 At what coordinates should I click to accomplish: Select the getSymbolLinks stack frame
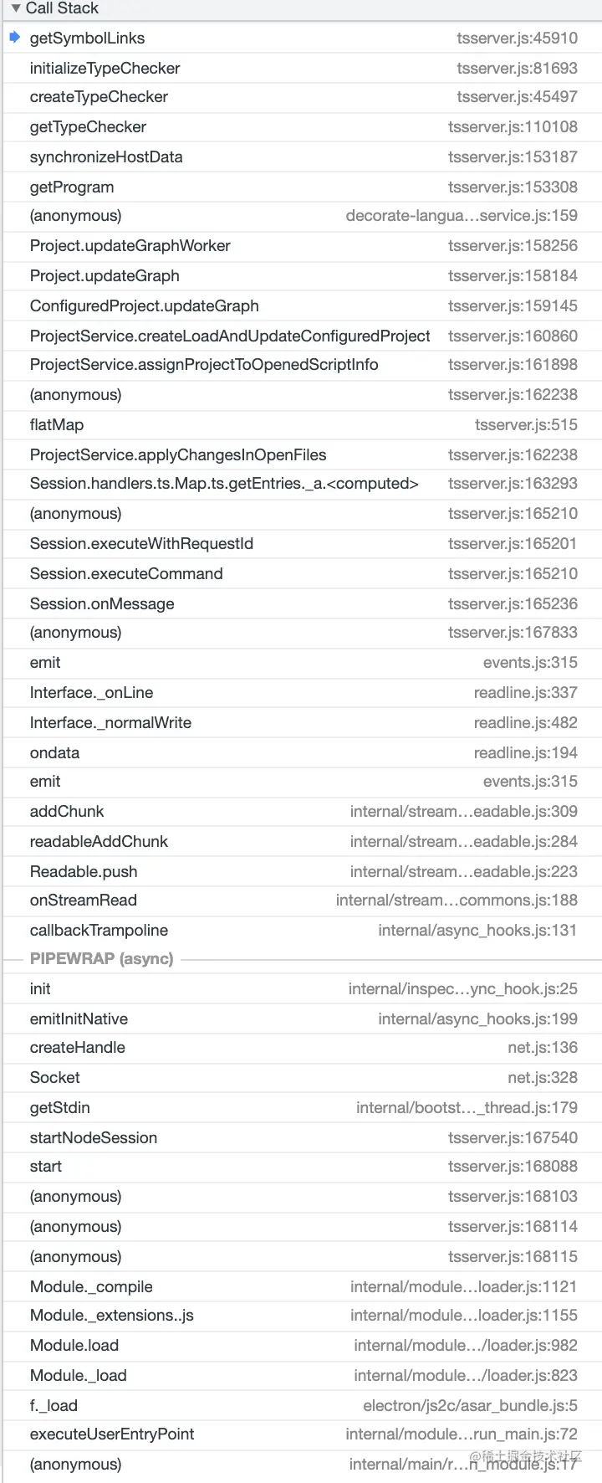tap(87, 38)
